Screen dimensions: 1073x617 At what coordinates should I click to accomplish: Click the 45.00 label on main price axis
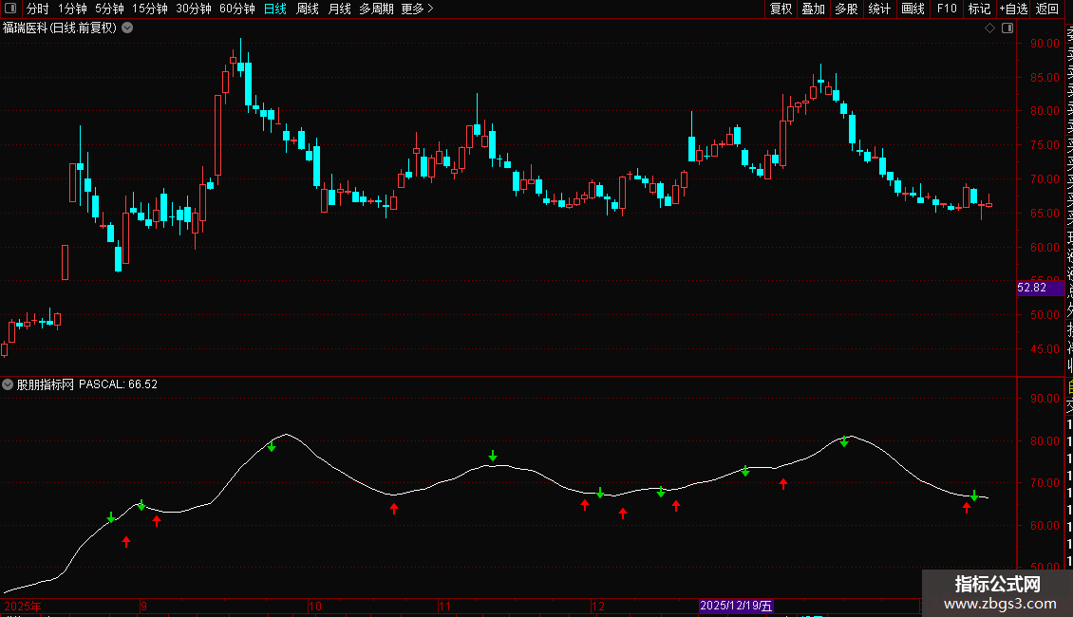1045,349
